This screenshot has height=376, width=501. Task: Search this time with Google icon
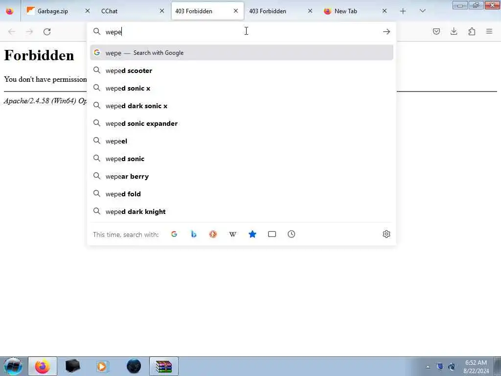click(174, 234)
